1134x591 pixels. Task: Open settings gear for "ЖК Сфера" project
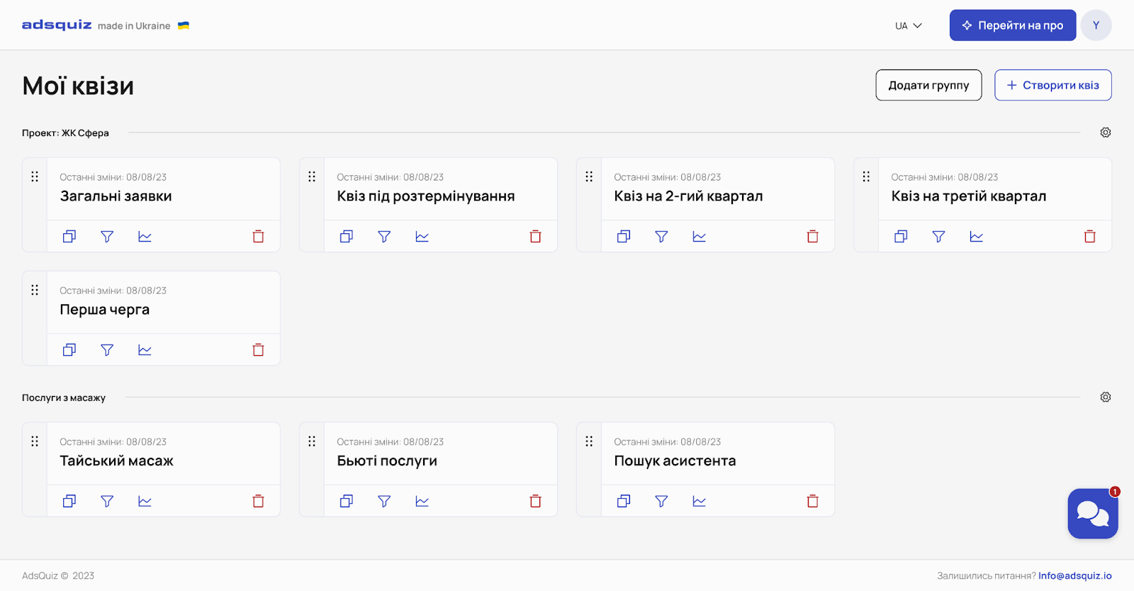[x=1106, y=133]
